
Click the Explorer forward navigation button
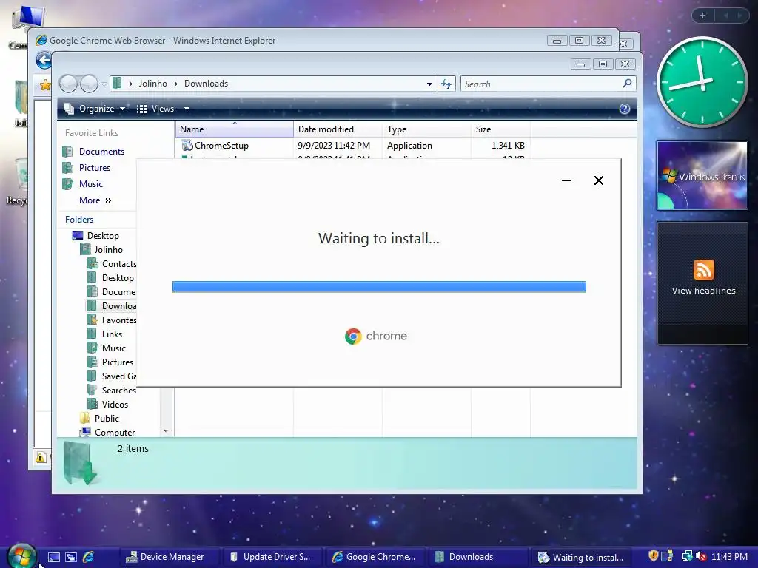(x=89, y=84)
